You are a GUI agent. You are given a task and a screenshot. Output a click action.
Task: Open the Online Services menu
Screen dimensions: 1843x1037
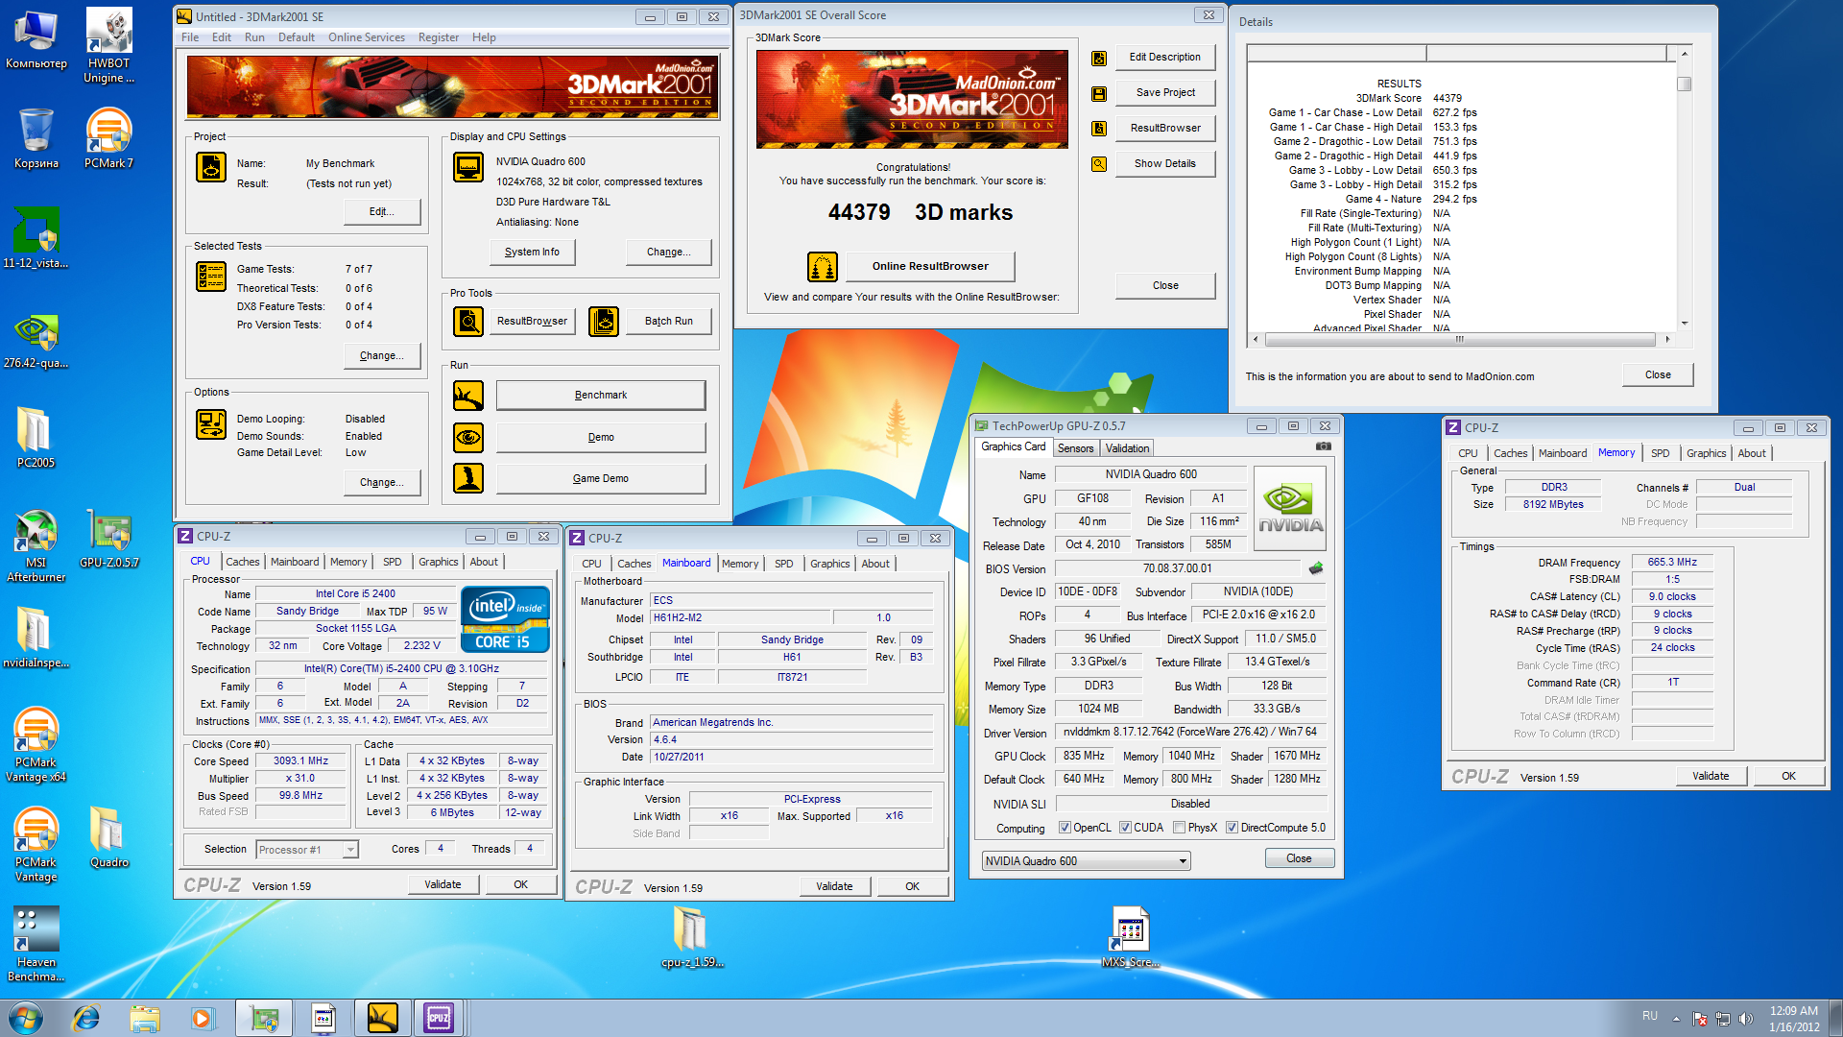click(367, 37)
